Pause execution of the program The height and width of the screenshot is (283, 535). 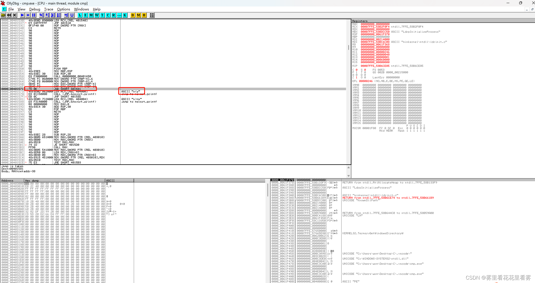tap(34, 15)
